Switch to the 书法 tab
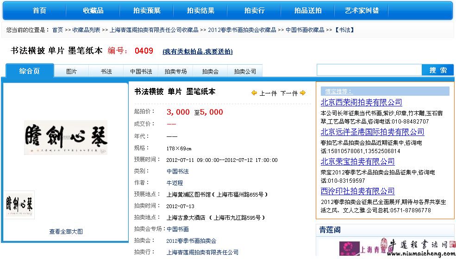This screenshot has height=259, width=456. click(106, 71)
